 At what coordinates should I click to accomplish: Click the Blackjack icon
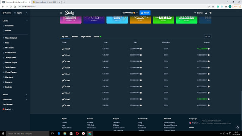click(x=3, y=77)
